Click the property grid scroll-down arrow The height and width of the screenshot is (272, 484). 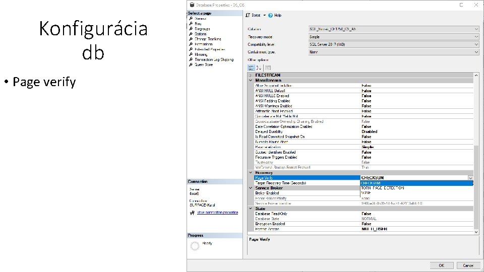click(476, 232)
